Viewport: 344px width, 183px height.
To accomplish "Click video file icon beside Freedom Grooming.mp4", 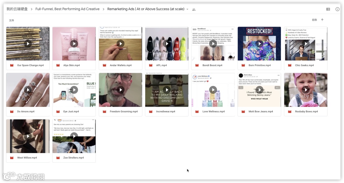I will point(104,112).
